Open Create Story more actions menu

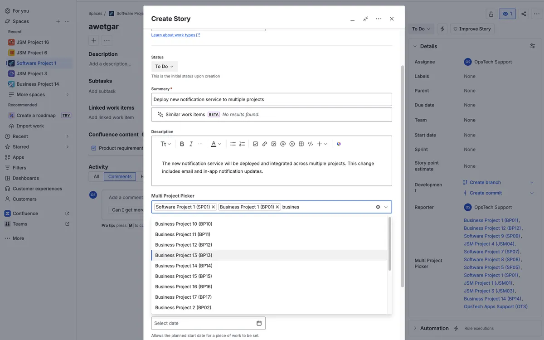[x=379, y=19]
